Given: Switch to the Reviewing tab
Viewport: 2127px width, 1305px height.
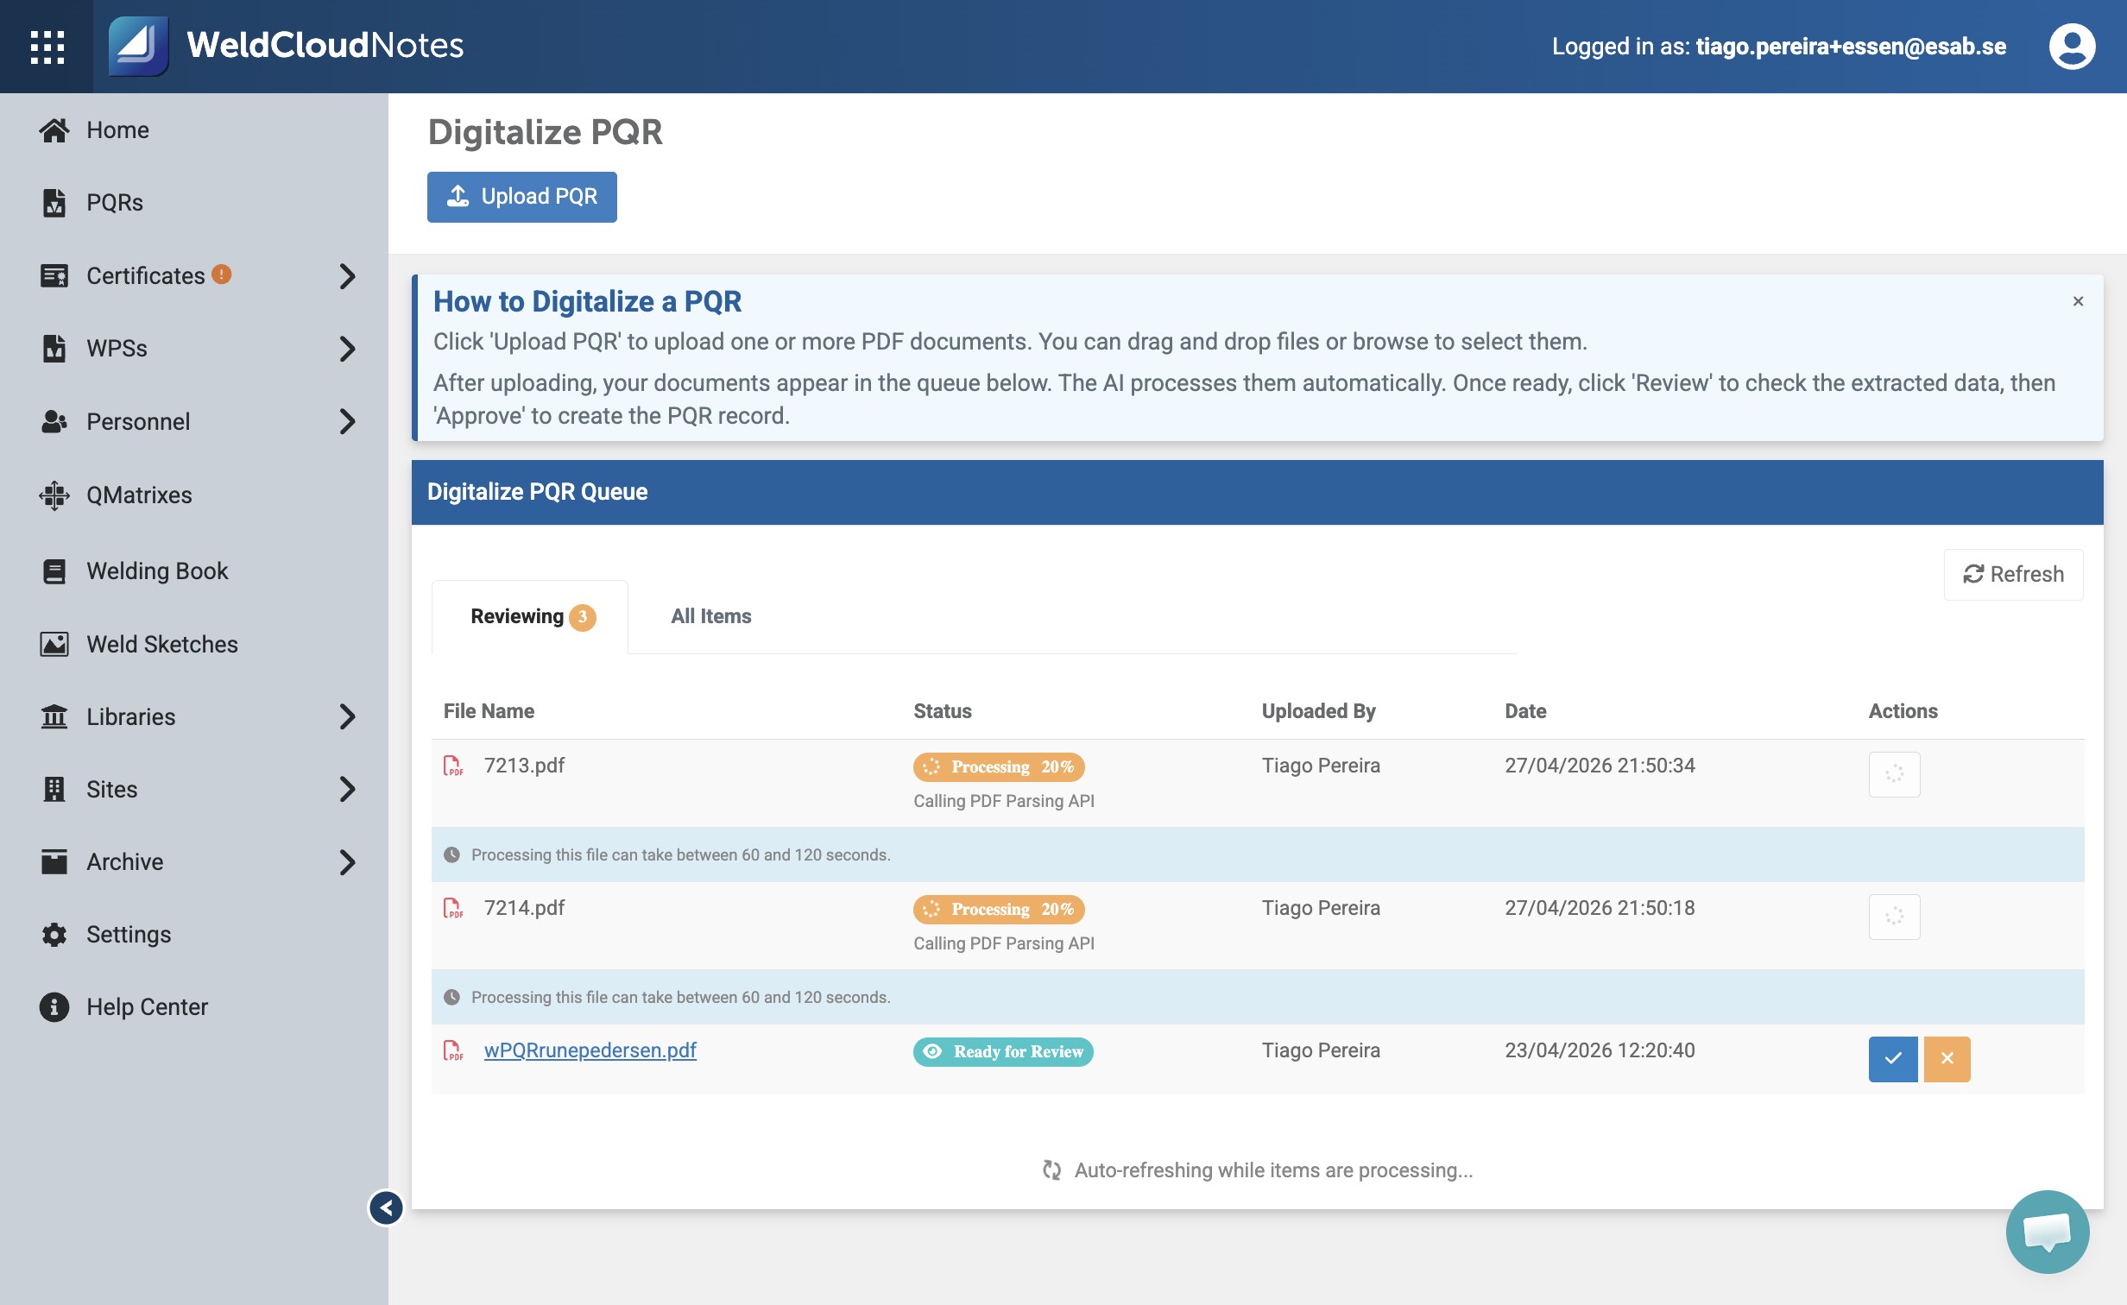Looking at the screenshot, I should click(530, 616).
